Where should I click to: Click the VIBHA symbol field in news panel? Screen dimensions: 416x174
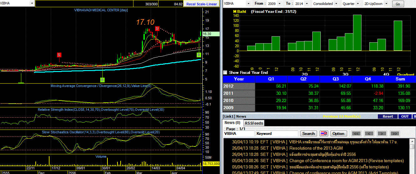[239, 133]
